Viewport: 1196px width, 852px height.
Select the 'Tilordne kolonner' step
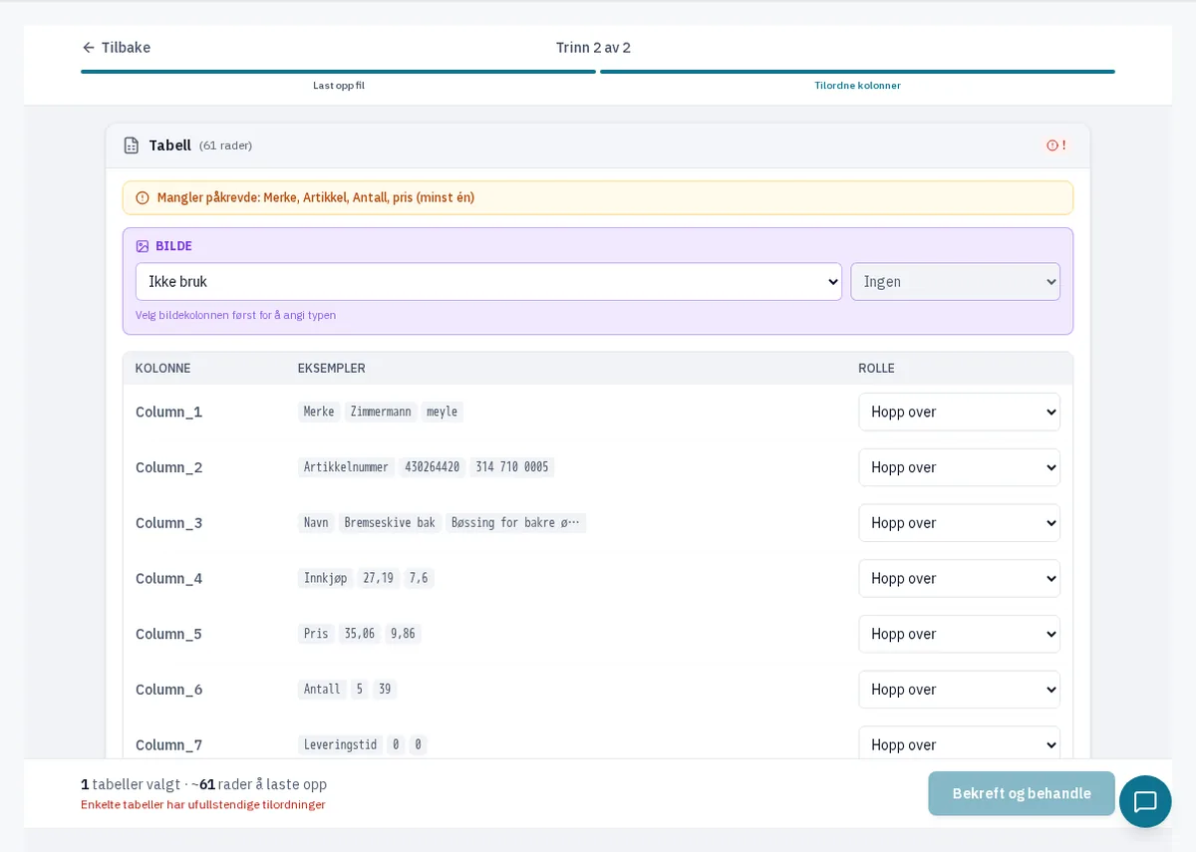[x=857, y=86]
